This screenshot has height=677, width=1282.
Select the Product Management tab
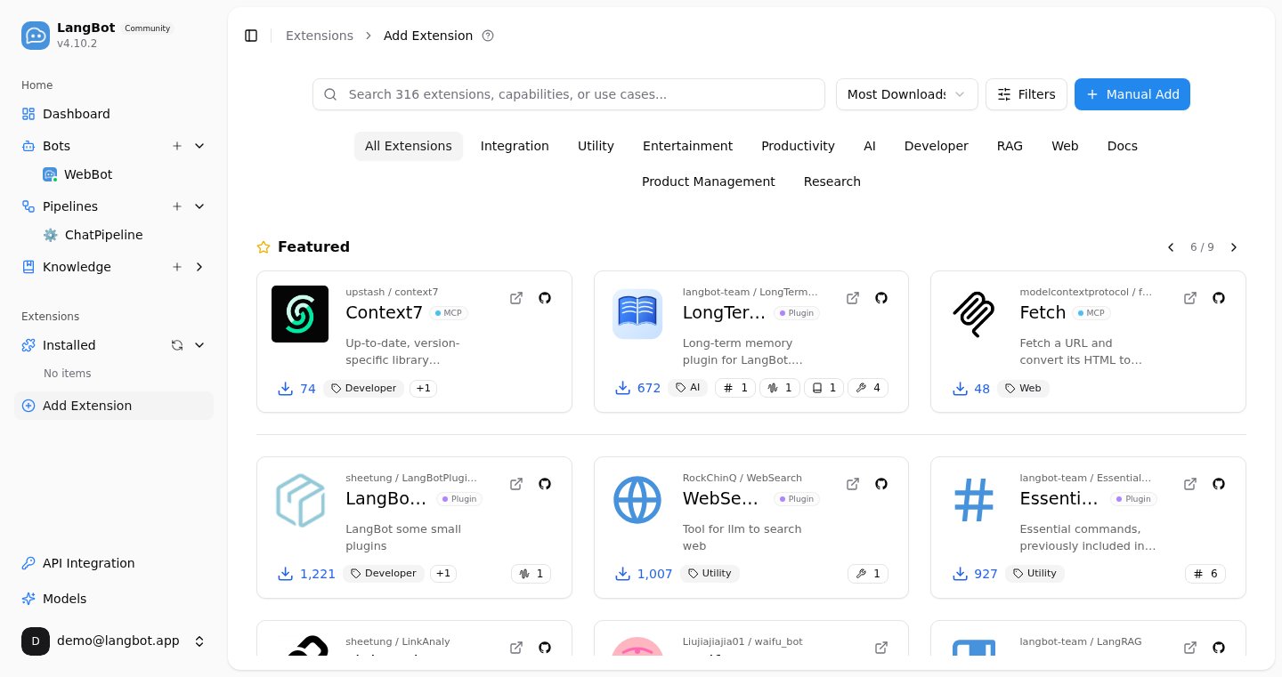pyautogui.click(x=708, y=181)
